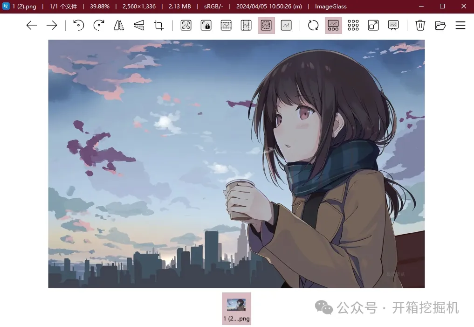Toggle the checkerboard background
Screen dimensions: 474x327
tap(353, 26)
